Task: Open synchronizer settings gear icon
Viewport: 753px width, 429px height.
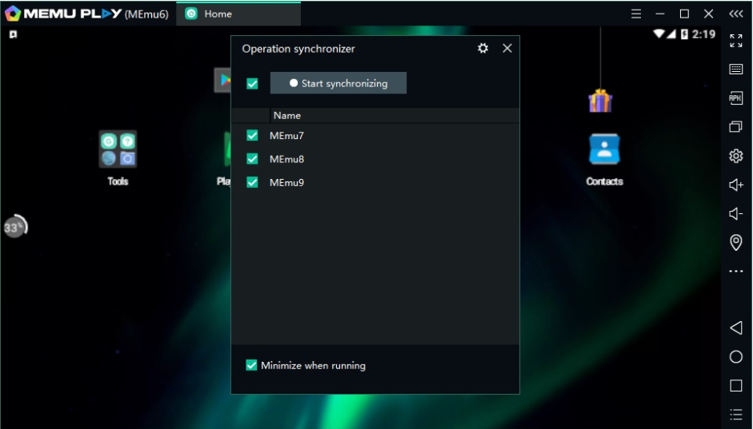Action: (483, 49)
